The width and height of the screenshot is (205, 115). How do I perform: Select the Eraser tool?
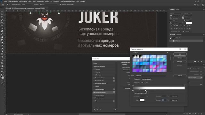pos(2,43)
